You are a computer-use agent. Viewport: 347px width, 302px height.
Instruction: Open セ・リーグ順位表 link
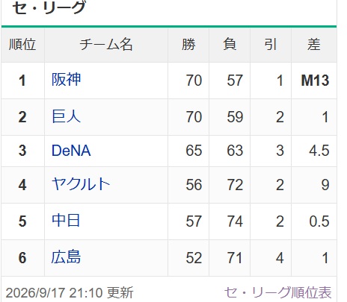coord(277,292)
